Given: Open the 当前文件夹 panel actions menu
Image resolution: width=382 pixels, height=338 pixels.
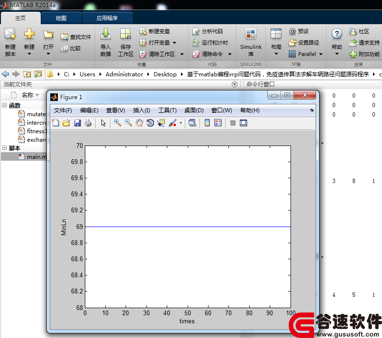Looking at the screenshot, I should click(234, 84).
